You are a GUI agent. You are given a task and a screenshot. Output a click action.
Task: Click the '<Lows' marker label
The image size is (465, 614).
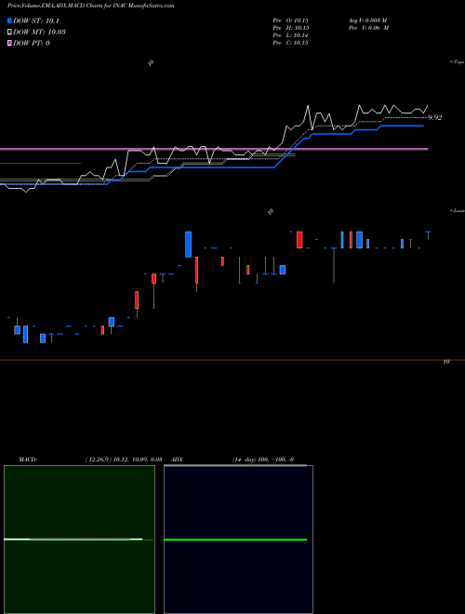pyautogui.click(x=458, y=210)
